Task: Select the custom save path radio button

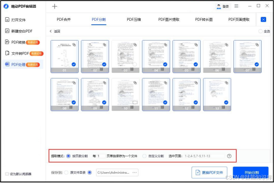Action: [90, 173]
